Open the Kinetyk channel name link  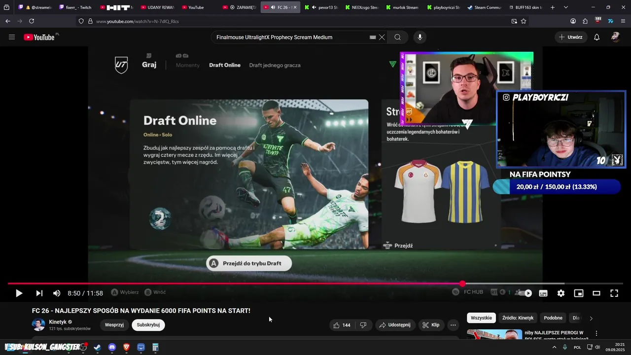(58, 322)
